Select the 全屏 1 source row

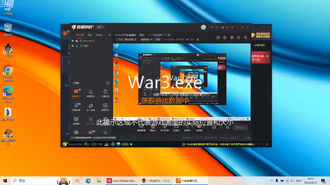(x=91, y=46)
